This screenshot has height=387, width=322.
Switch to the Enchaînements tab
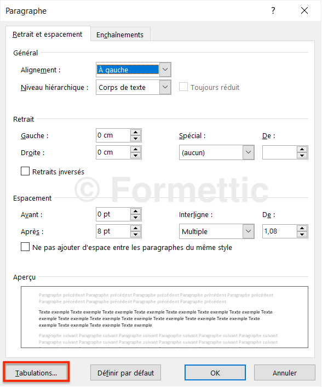pos(120,35)
